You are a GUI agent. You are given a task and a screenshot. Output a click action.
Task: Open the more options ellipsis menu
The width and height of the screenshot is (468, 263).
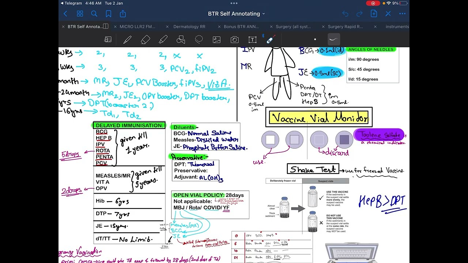(x=402, y=14)
